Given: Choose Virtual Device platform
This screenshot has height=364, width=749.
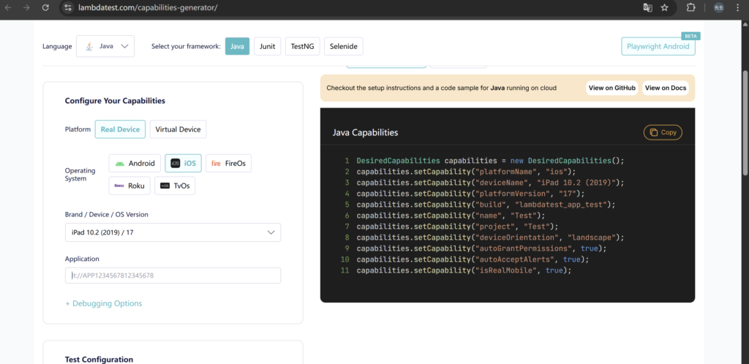Looking at the screenshot, I should click(x=178, y=129).
